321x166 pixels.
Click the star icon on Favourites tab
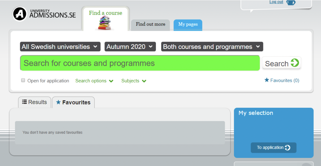pyautogui.click(x=58, y=102)
